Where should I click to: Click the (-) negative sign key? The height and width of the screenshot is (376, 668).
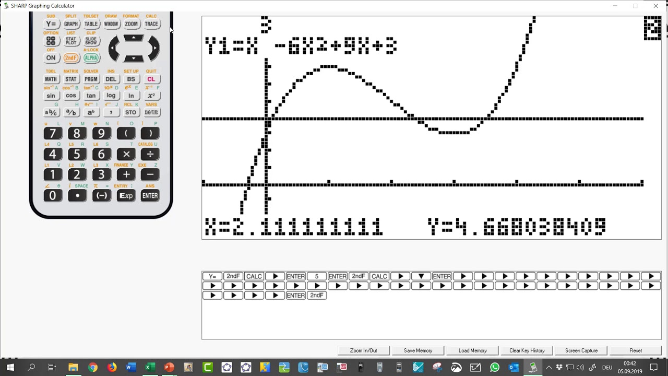102,196
